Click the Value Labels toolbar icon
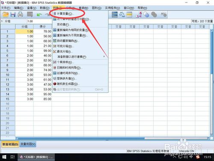Image resolution: width=214 pixels, height=161 pixels. click(139, 15)
